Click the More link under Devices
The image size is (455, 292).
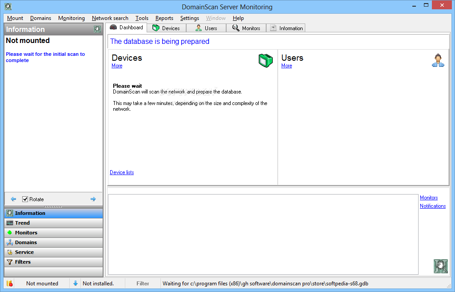tap(117, 66)
